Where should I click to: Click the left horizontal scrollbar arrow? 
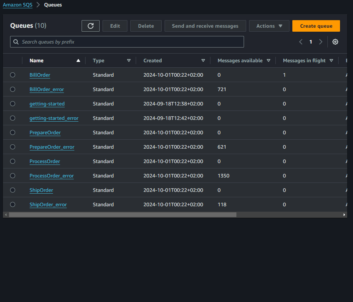pyautogui.click(x=5, y=215)
